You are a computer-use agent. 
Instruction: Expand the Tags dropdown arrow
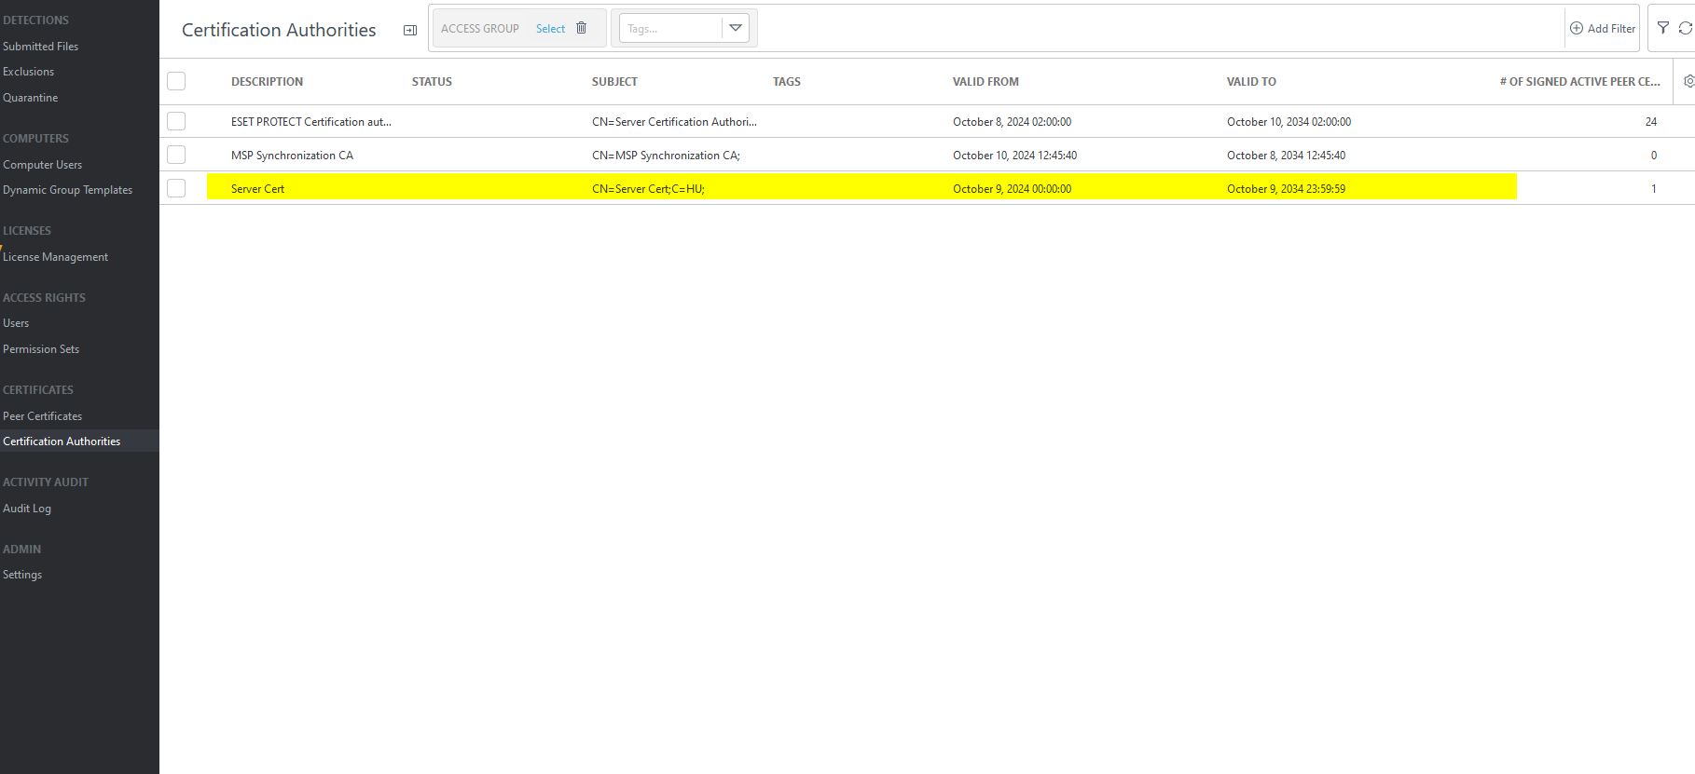[x=736, y=28]
